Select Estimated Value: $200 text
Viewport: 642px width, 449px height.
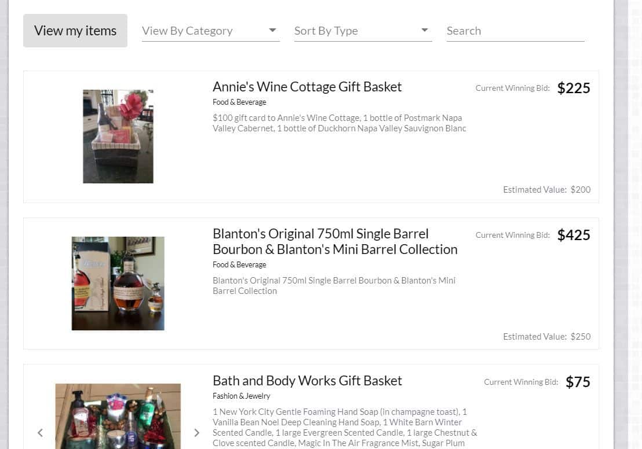click(x=546, y=189)
